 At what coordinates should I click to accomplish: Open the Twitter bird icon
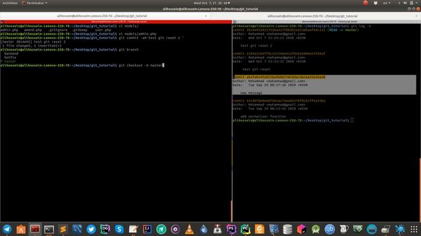[91, 229]
